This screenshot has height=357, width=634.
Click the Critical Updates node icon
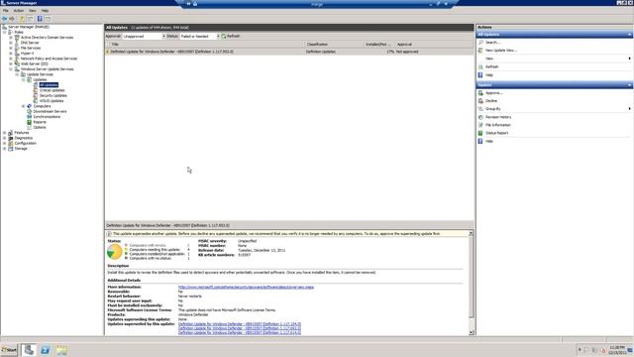click(x=36, y=90)
